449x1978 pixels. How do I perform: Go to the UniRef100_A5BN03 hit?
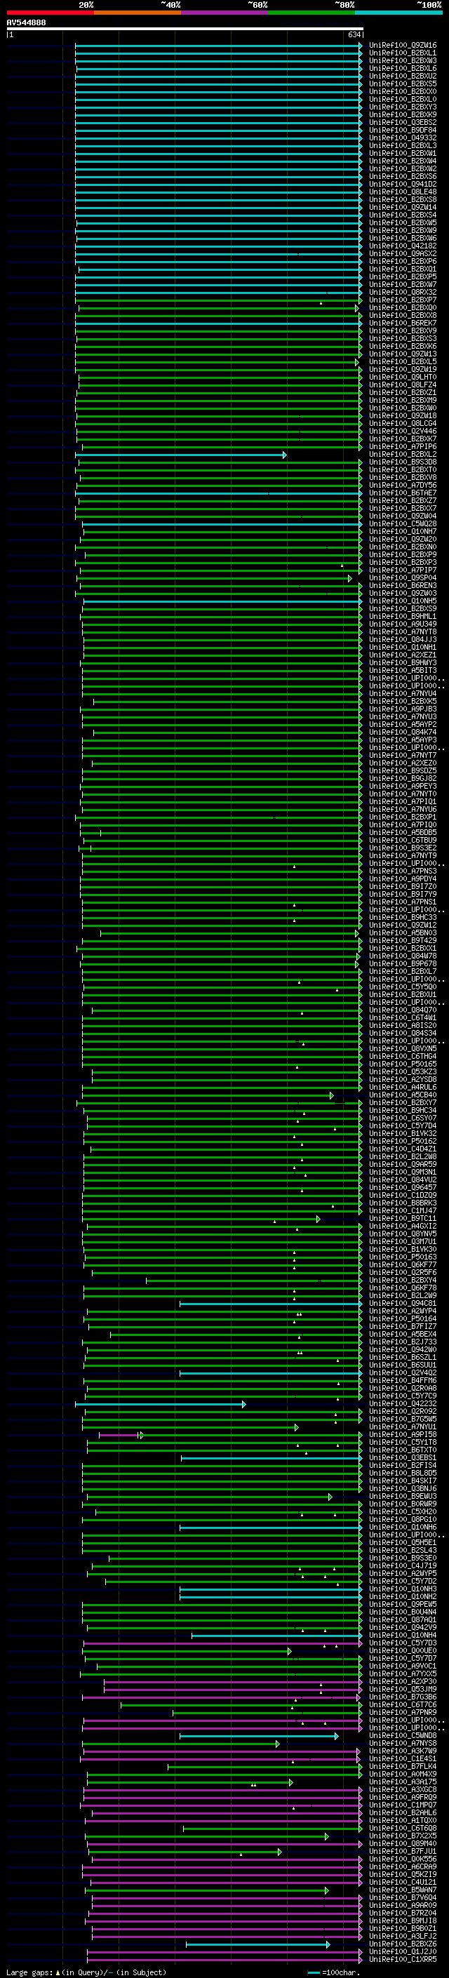point(403,933)
